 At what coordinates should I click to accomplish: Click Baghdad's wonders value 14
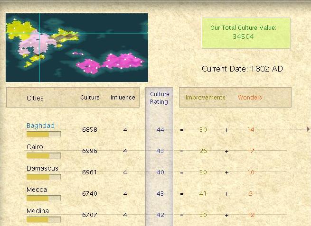tap(251, 130)
